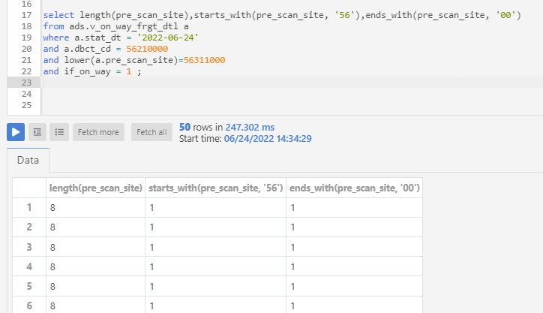
Task: Click the 247.302 ms execution time text
Action: (250, 128)
